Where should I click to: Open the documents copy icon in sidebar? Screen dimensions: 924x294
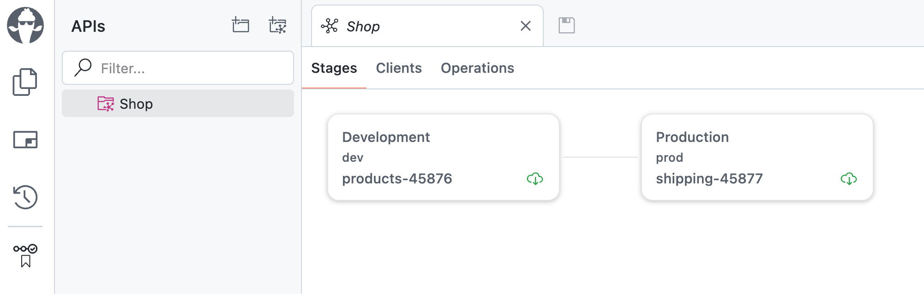pos(25,82)
